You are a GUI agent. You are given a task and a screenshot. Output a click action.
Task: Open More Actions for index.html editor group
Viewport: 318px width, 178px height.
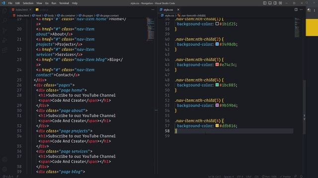(x=153, y=9)
